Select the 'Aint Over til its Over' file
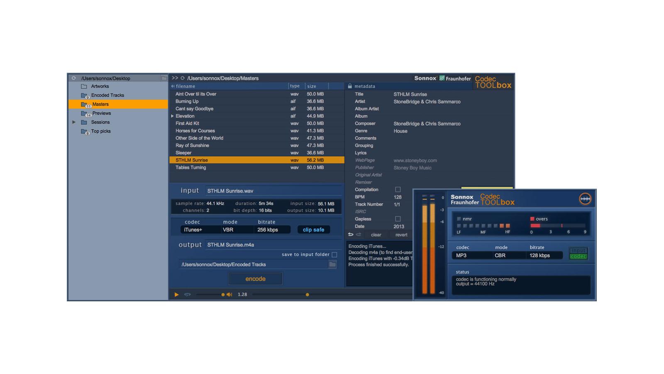Screen dimensions: 664x374 point(257,94)
